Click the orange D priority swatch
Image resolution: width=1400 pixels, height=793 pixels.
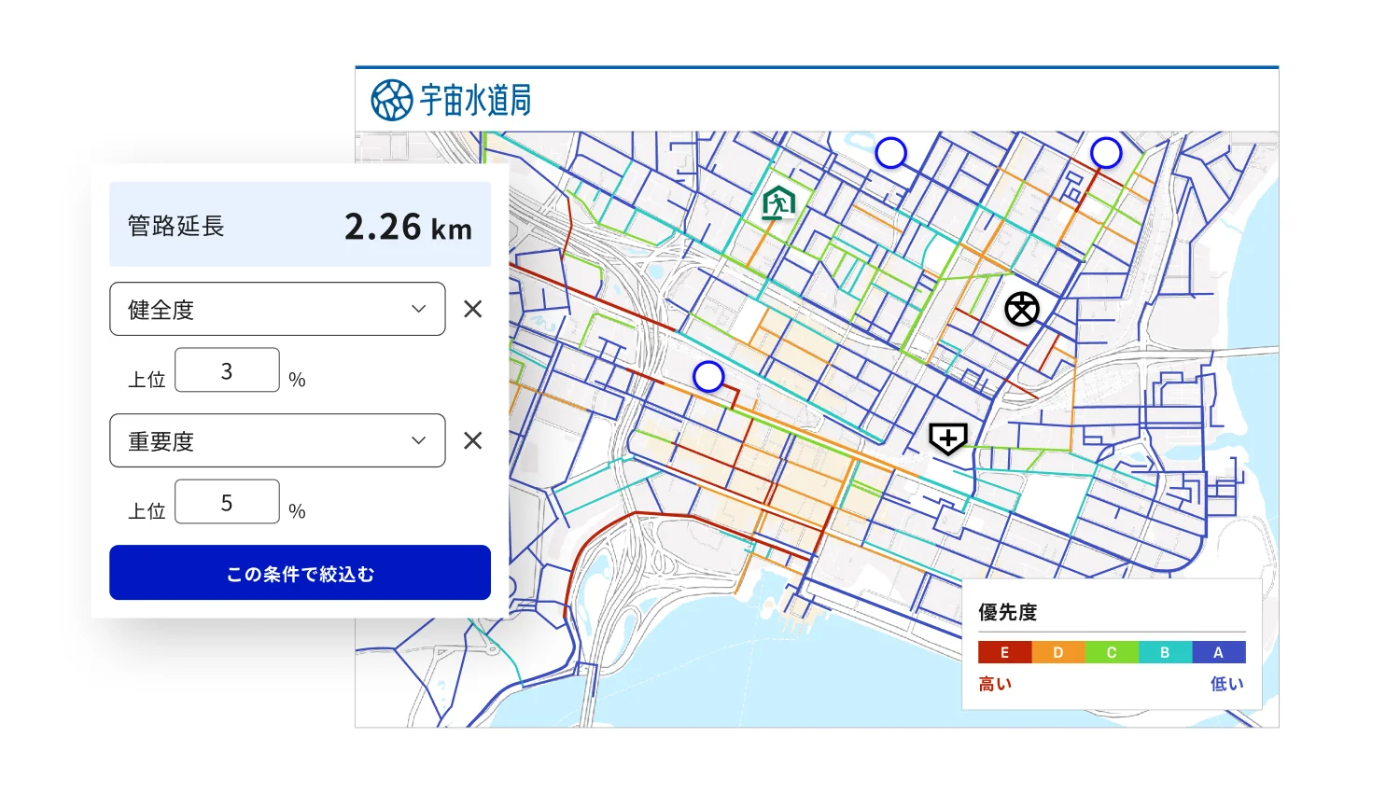click(1057, 652)
